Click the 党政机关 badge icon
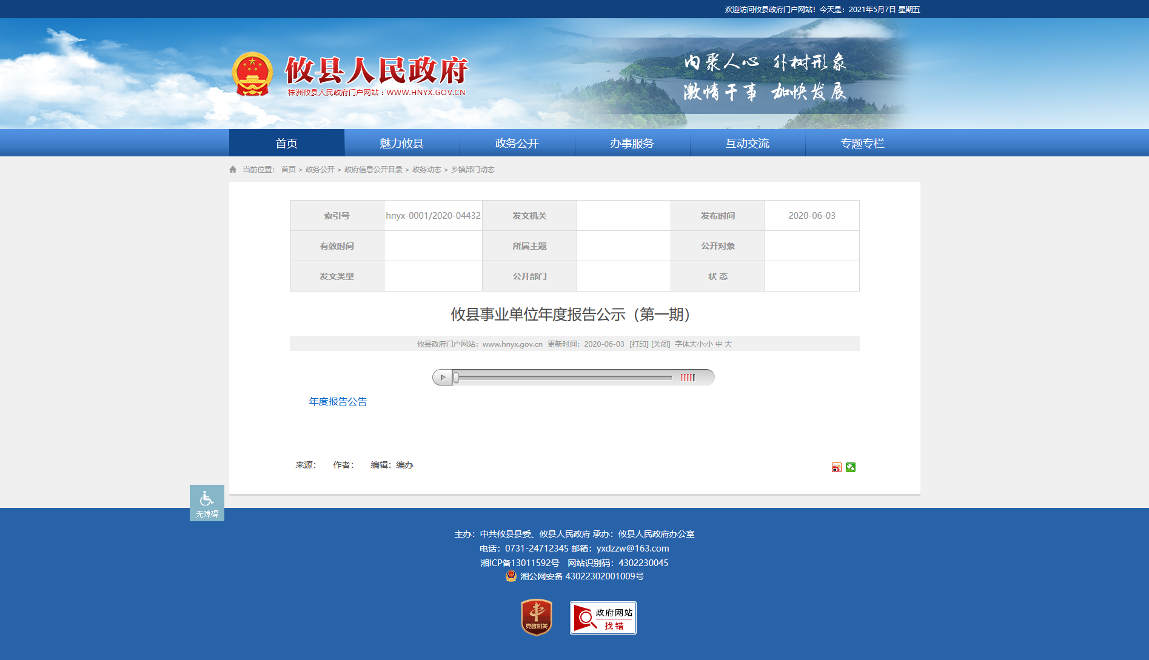1149x660 pixels. pyautogui.click(x=537, y=618)
